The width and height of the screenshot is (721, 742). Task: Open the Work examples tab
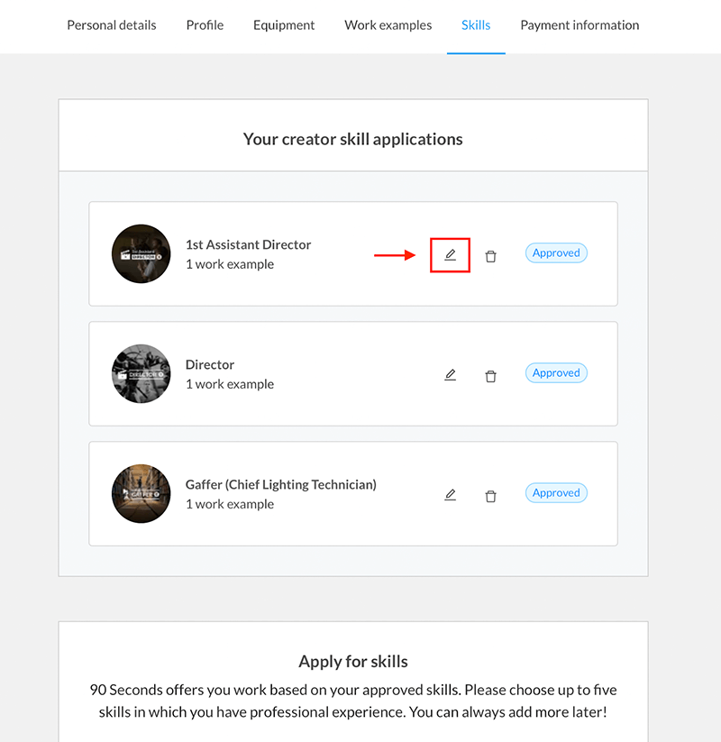388,25
